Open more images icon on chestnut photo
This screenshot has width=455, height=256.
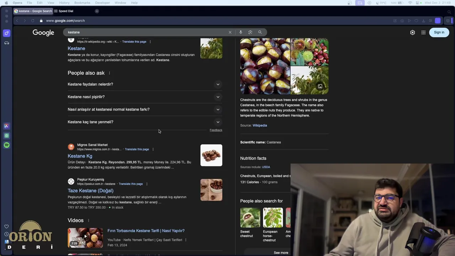pyautogui.click(x=320, y=86)
